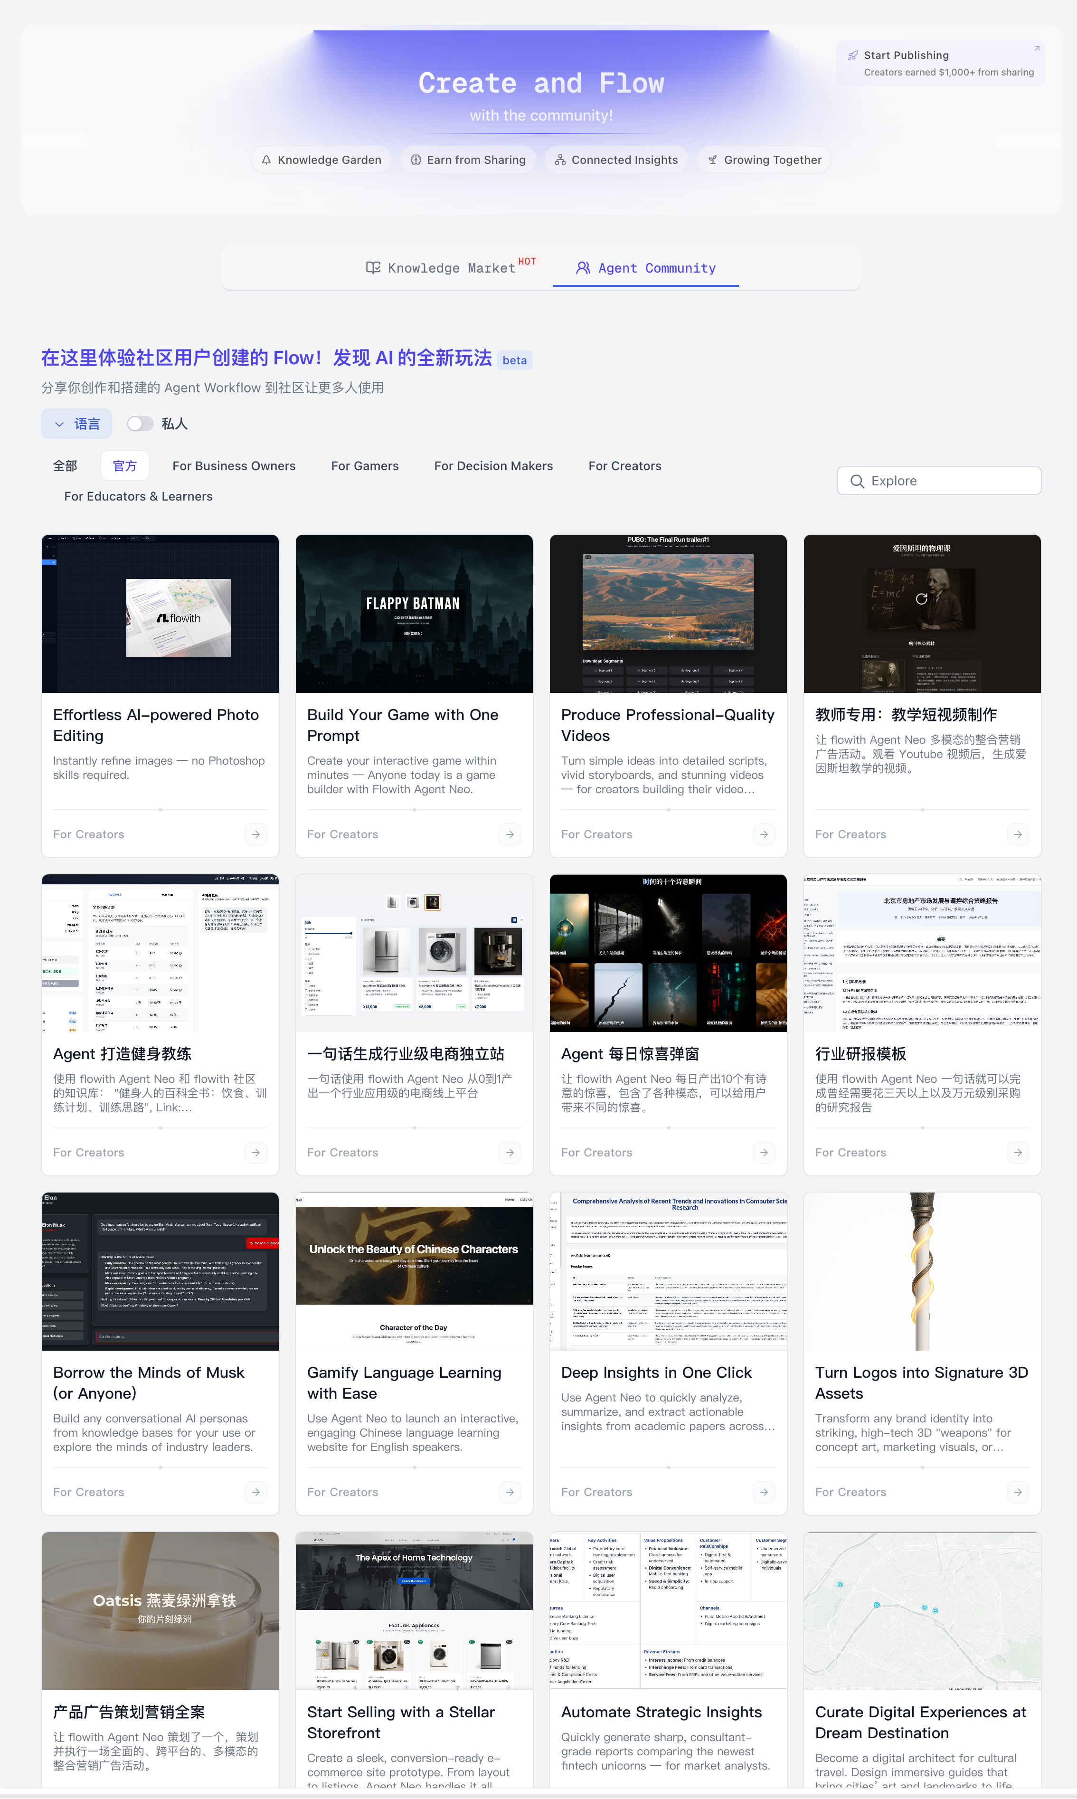Filter by For Educators & Learners
The height and width of the screenshot is (1799, 1077).
tap(139, 496)
